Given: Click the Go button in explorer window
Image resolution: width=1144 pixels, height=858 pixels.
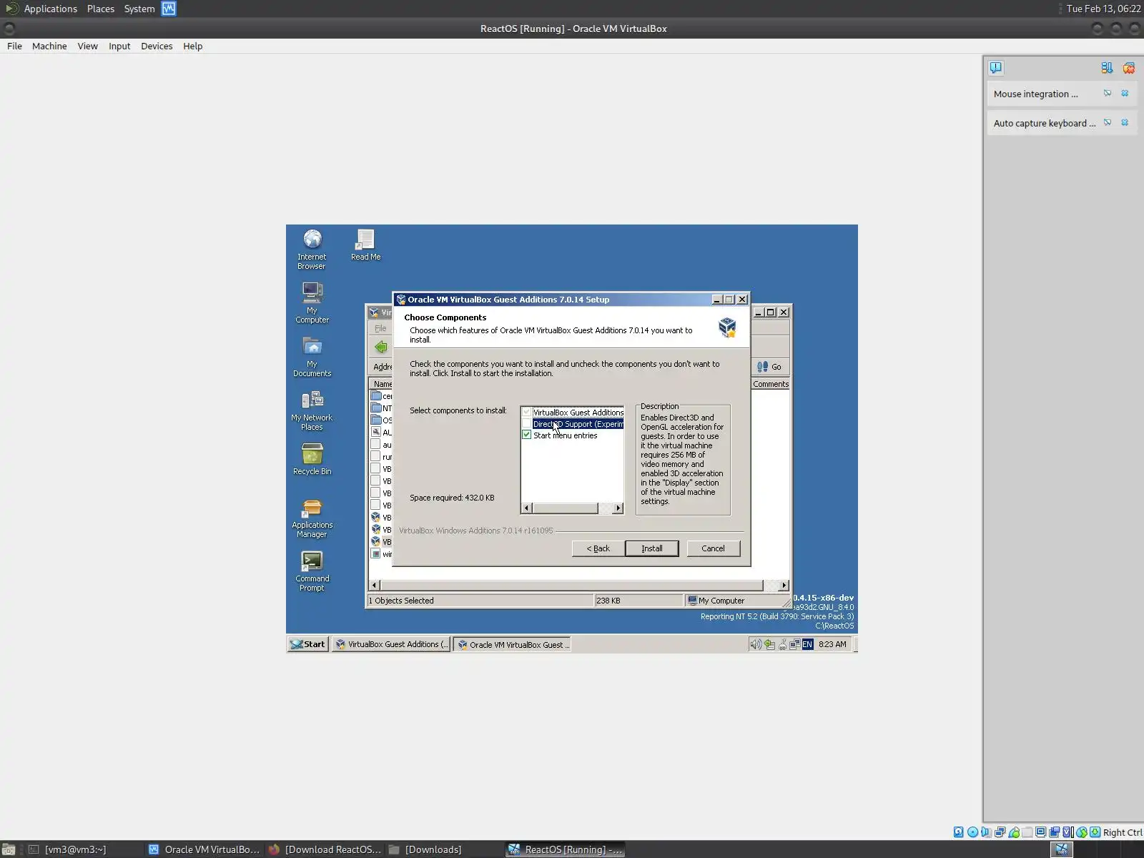Looking at the screenshot, I should [769, 367].
